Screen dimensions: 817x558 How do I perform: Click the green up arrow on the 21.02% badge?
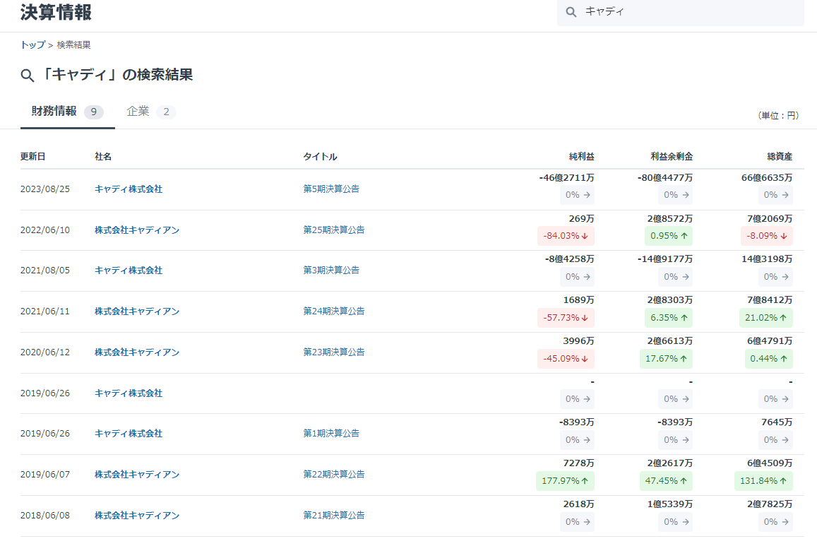point(784,318)
